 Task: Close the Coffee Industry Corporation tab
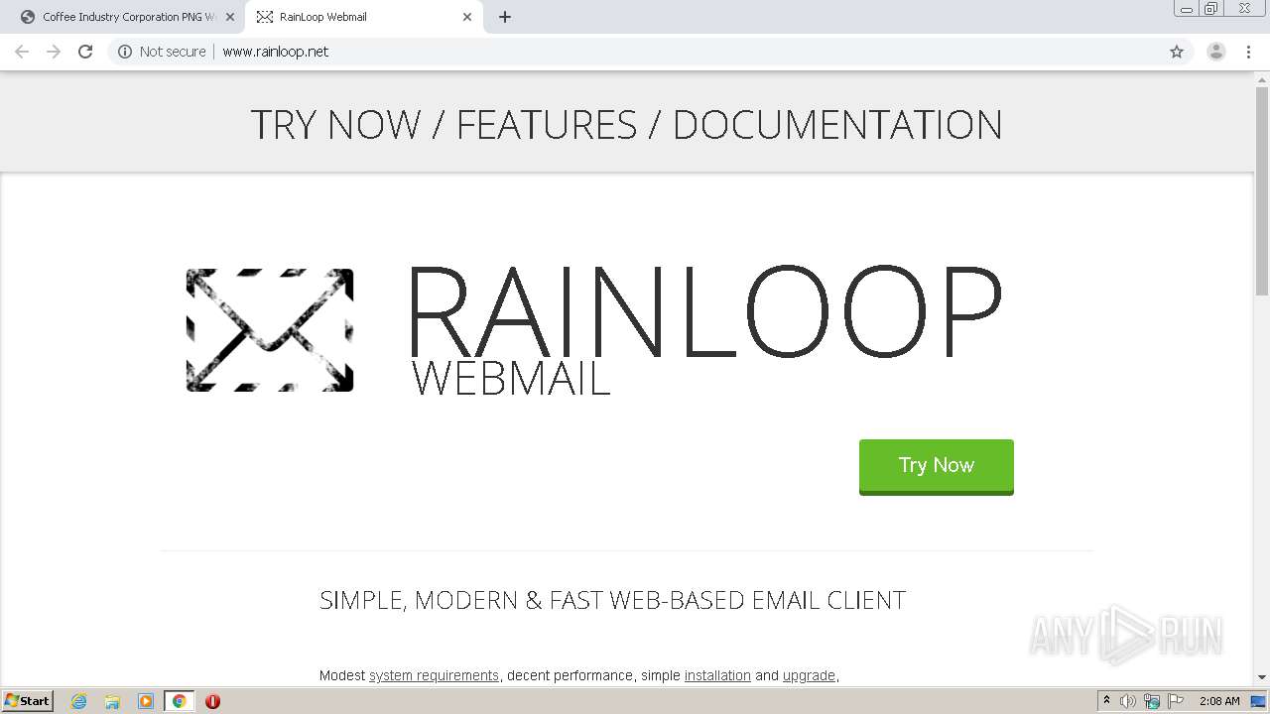(x=230, y=17)
